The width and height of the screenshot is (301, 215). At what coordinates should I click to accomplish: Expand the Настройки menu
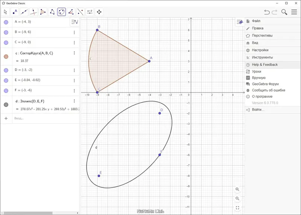pos(273,50)
